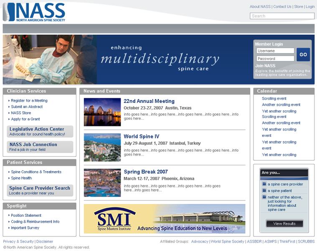Open the SMI Spine Masters Institute banner

[165, 218]
